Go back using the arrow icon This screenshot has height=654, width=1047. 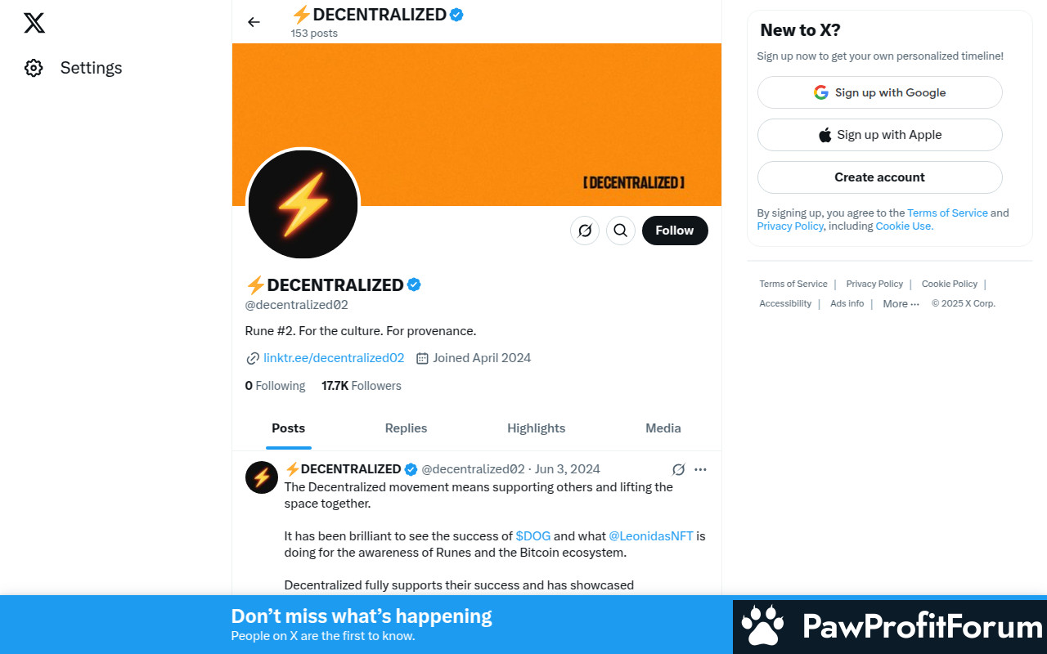pos(254,22)
